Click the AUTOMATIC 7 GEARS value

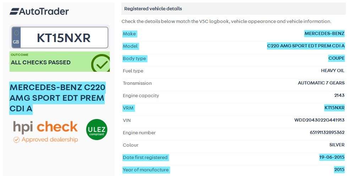click(321, 83)
